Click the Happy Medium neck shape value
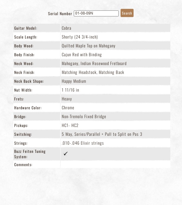Image resolution: width=182 pixels, height=205 pixels. coord(74,81)
